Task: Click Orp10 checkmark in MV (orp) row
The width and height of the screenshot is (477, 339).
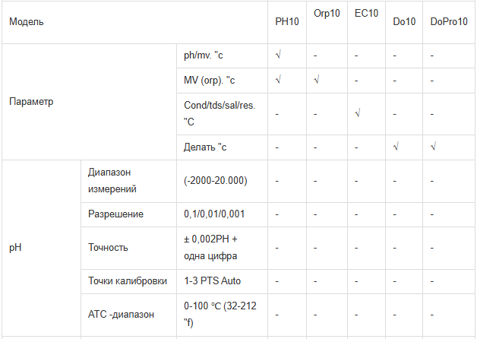Action: (317, 80)
